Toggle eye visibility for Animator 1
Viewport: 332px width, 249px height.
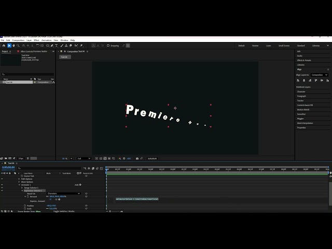pyautogui.click(x=2, y=185)
